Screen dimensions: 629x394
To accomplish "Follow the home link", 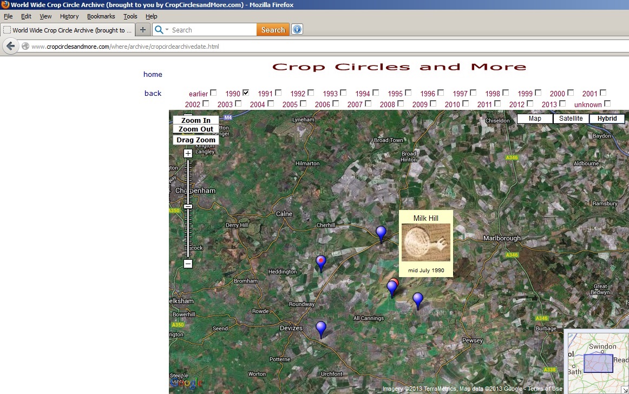I will click(x=153, y=74).
